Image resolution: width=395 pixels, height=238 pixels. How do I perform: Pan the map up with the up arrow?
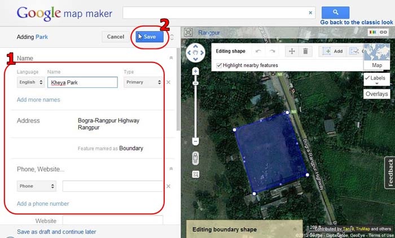click(195, 47)
